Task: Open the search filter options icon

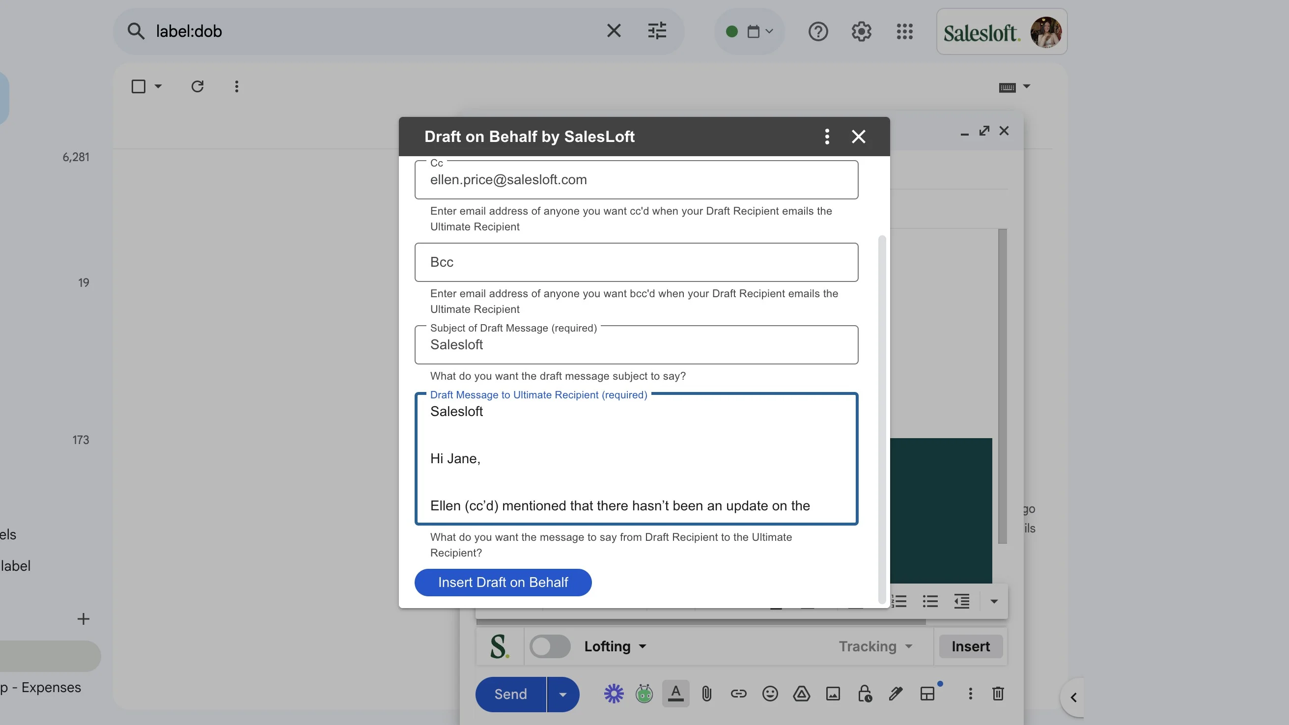Action: pos(656,31)
